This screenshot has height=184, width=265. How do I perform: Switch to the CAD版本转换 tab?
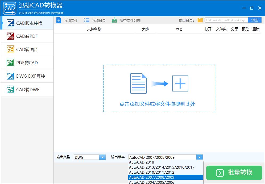point(27,23)
